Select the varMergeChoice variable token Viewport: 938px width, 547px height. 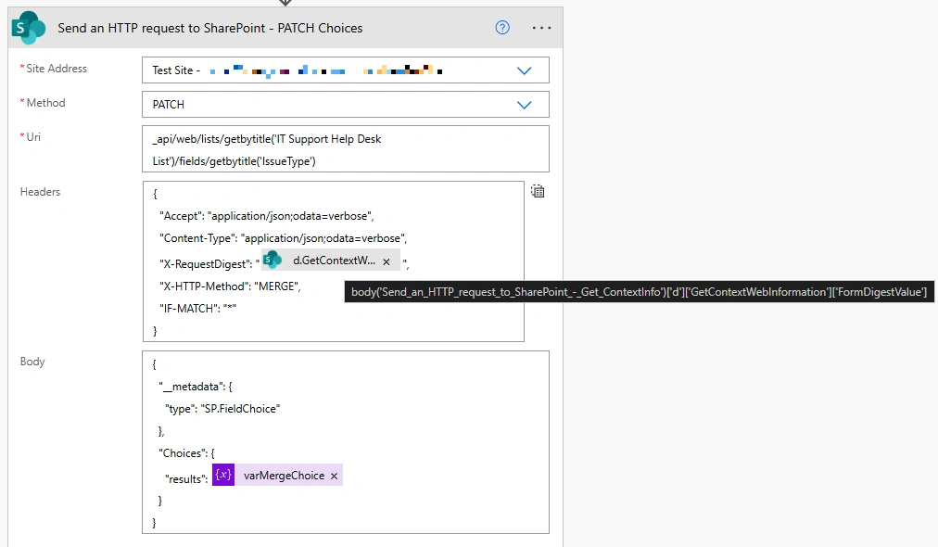(277, 476)
